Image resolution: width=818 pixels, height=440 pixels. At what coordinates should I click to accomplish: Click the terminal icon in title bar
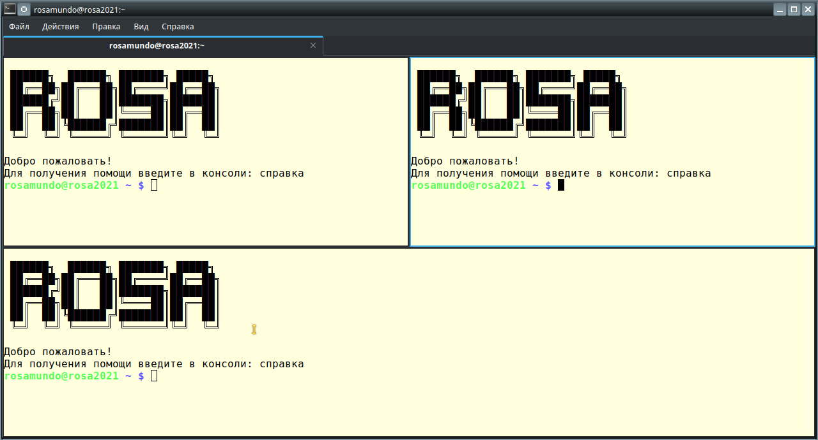click(x=10, y=10)
